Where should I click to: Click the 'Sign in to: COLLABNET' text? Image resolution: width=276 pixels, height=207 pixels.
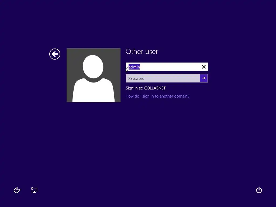coord(146,88)
